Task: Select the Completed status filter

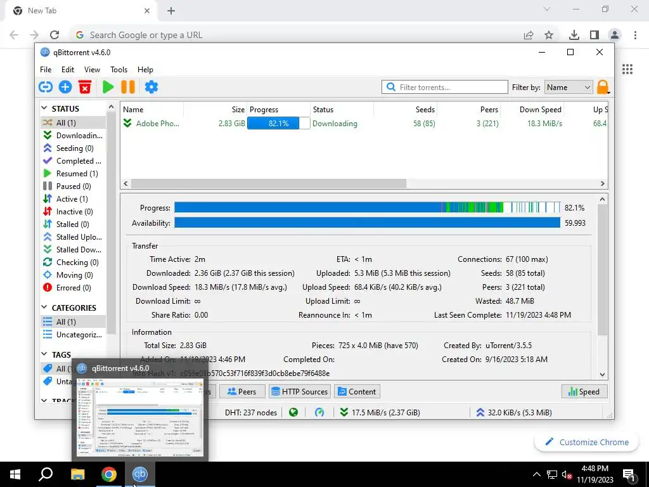Action: click(74, 160)
